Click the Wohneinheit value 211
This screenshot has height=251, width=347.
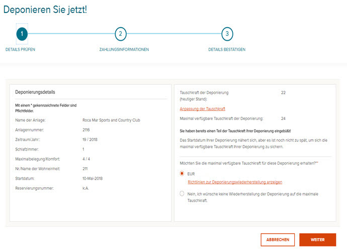85,169
